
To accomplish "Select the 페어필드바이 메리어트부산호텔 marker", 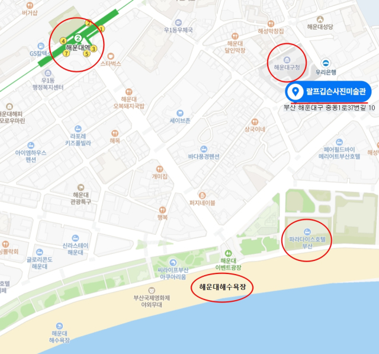I will 339,142.
